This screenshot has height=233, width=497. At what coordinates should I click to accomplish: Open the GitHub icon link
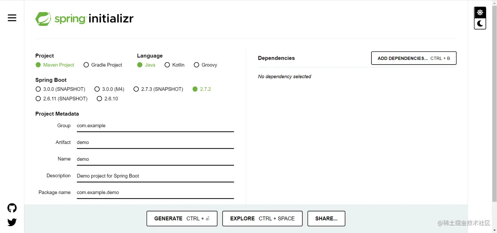coord(12,208)
